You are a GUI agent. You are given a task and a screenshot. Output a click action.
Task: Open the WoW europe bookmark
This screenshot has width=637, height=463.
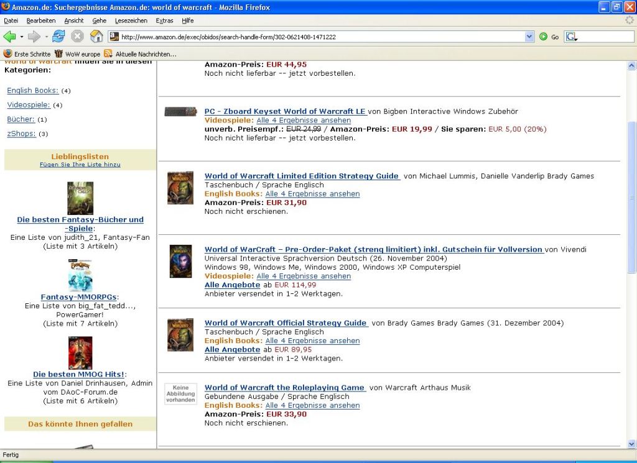[77, 53]
